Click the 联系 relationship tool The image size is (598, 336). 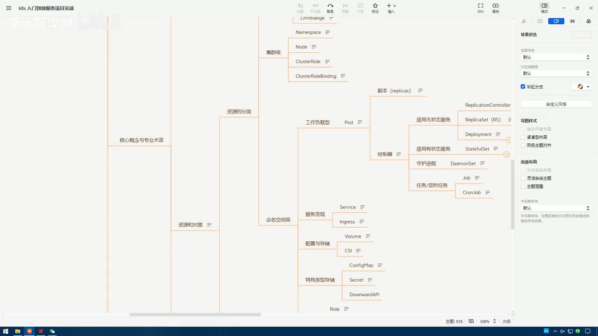[x=330, y=8]
